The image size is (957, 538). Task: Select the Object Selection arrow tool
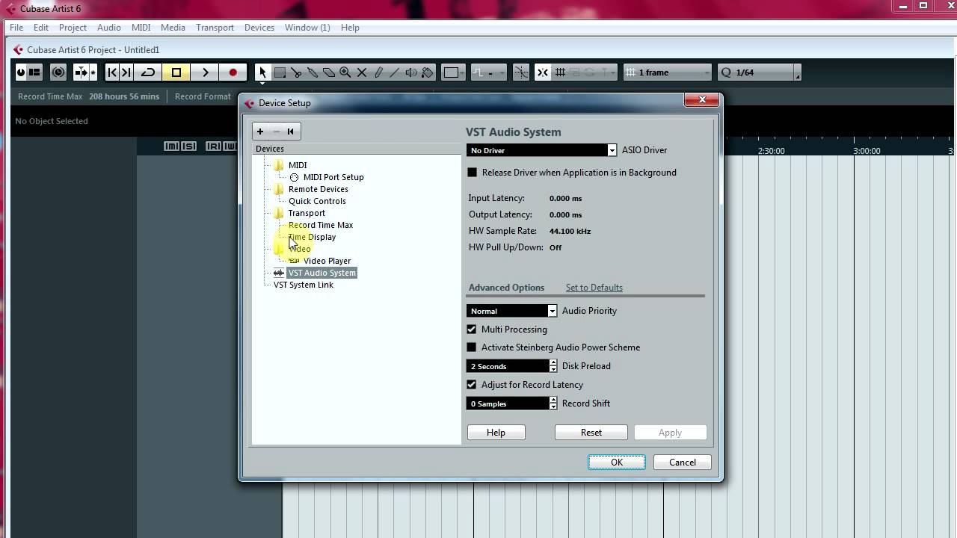[262, 72]
